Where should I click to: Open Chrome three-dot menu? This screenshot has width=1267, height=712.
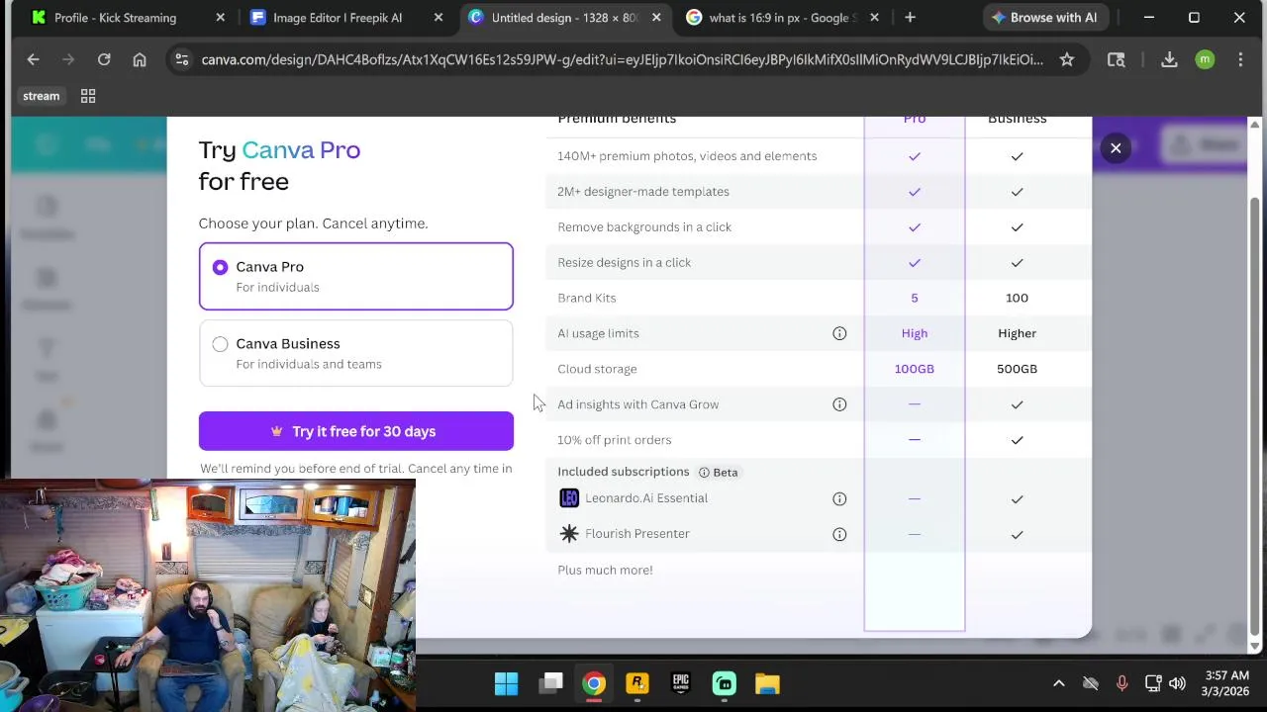pos(1240,60)
